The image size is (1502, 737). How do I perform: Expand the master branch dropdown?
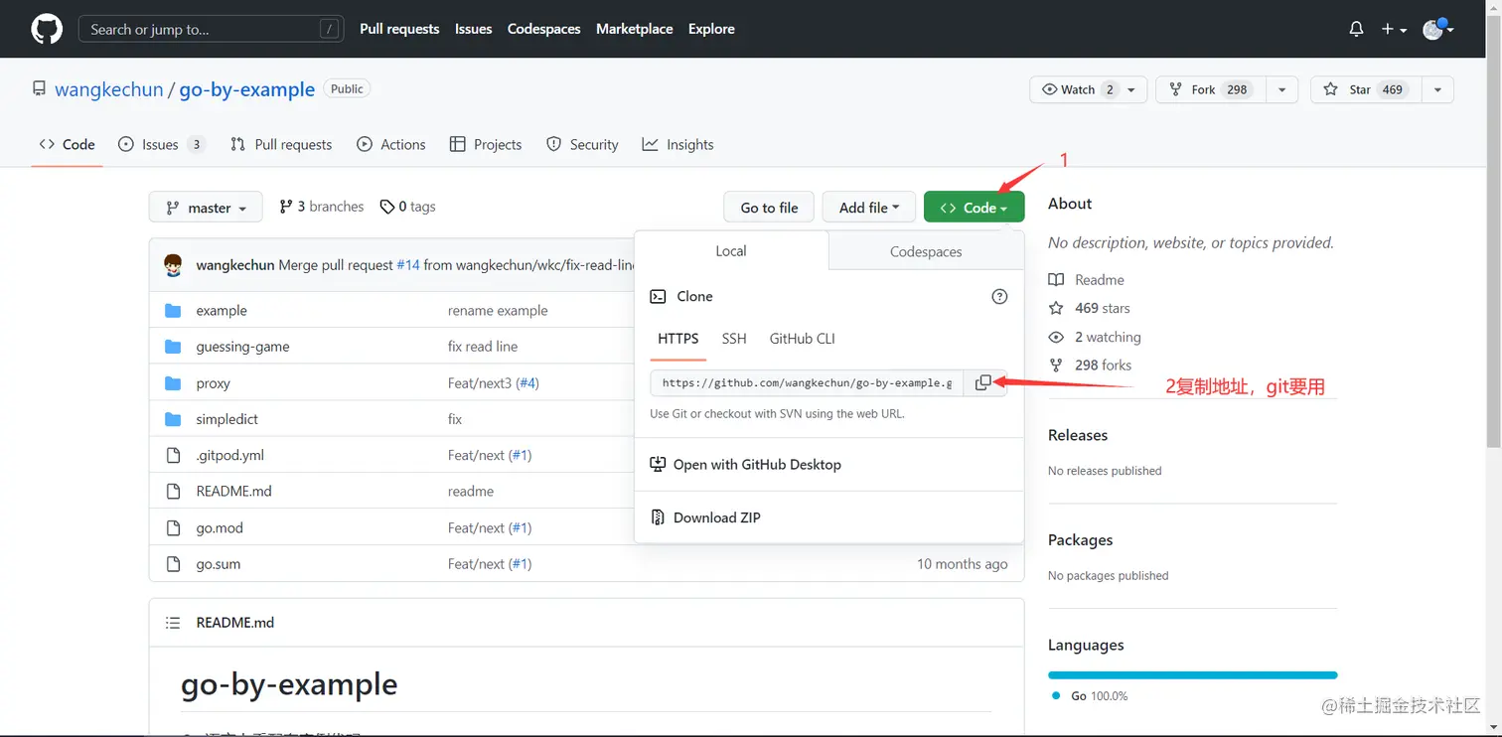(x=206, y=207)
